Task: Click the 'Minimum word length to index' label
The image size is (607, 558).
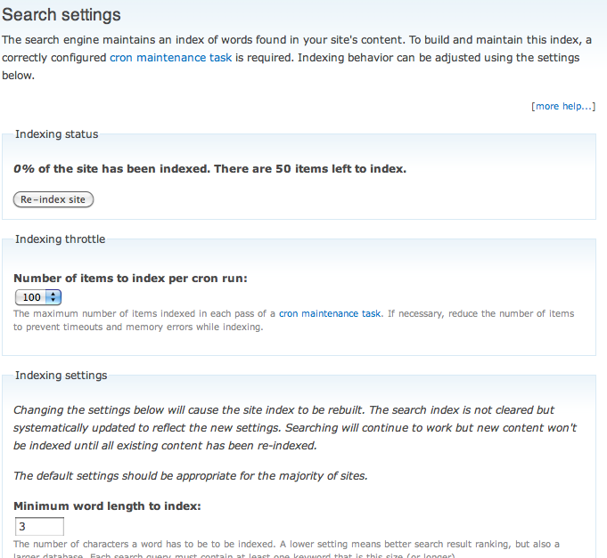Action: click(x=107, y=505)
